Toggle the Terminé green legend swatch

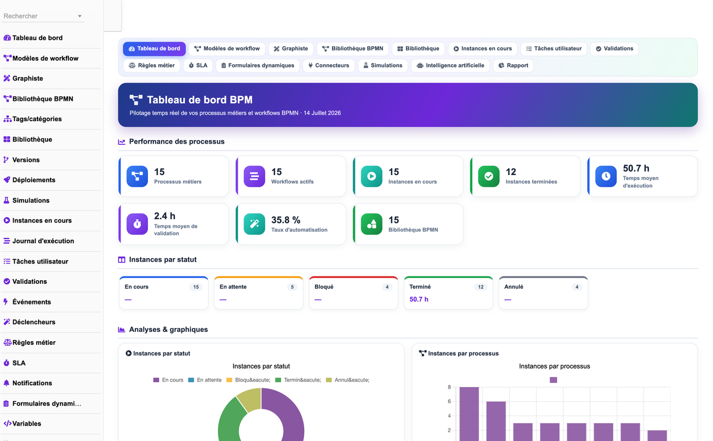(278, 380)
